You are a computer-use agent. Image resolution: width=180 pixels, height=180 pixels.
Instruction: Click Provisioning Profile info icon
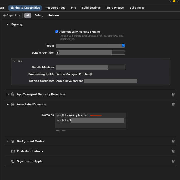pos(91,74)
